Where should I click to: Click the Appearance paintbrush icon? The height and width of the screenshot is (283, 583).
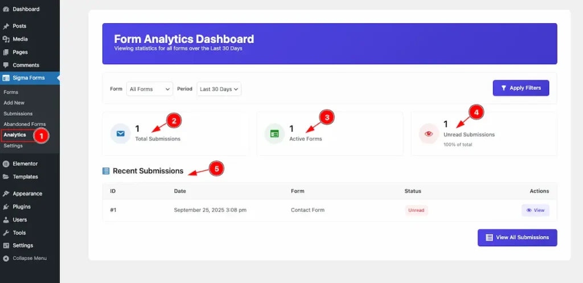coord(6,194)
